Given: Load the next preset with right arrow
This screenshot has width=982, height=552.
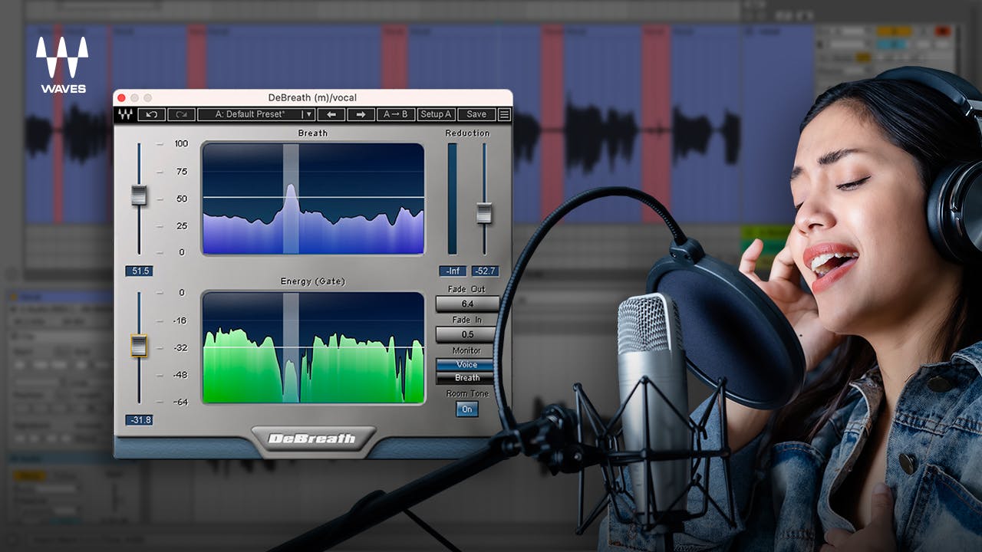Looking at the screenshot, I should point(361,114).
